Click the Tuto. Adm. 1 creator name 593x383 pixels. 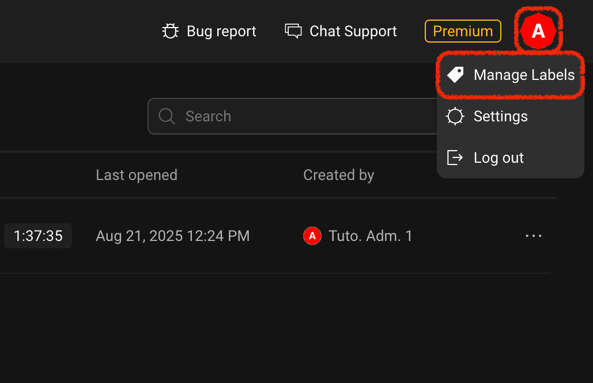click(x=370, y=236)
